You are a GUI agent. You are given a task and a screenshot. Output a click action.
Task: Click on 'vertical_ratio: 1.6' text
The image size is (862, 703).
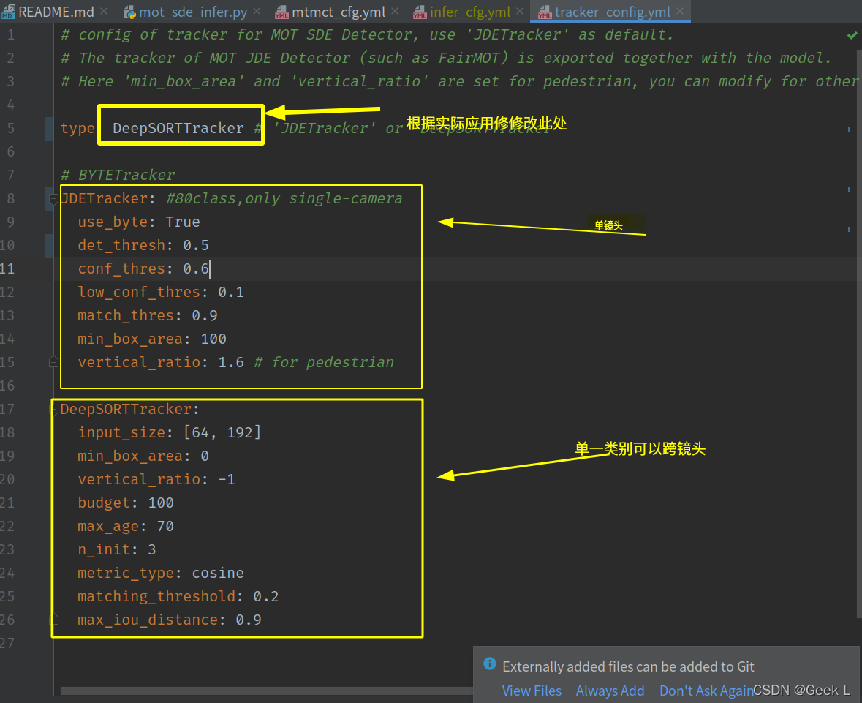pyautogui.click(x=161, y=363)
